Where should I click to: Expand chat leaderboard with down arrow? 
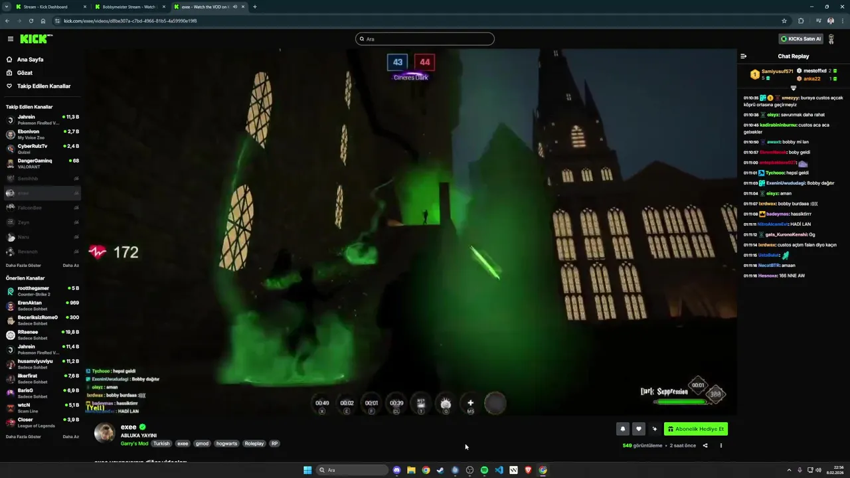click(x=793, y=88)
